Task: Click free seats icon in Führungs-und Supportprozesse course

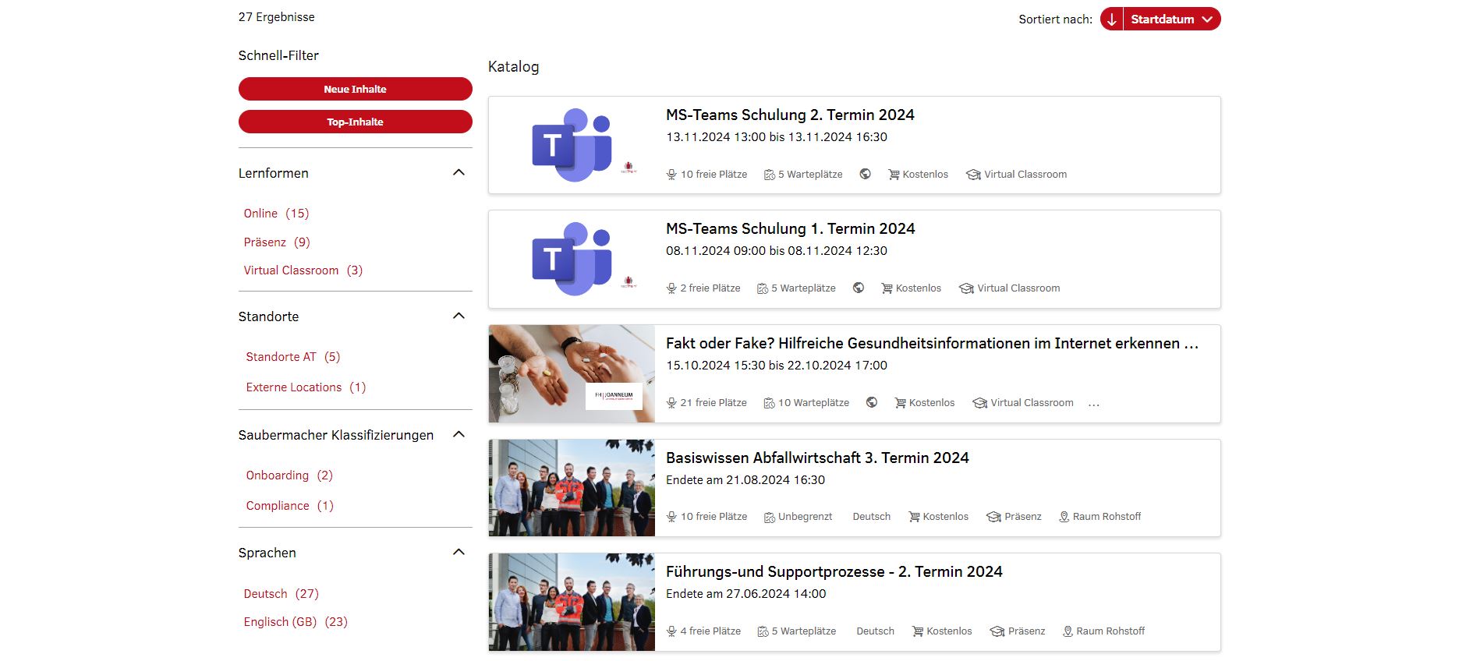Action: pyautogui.click(x=671, y=631)
